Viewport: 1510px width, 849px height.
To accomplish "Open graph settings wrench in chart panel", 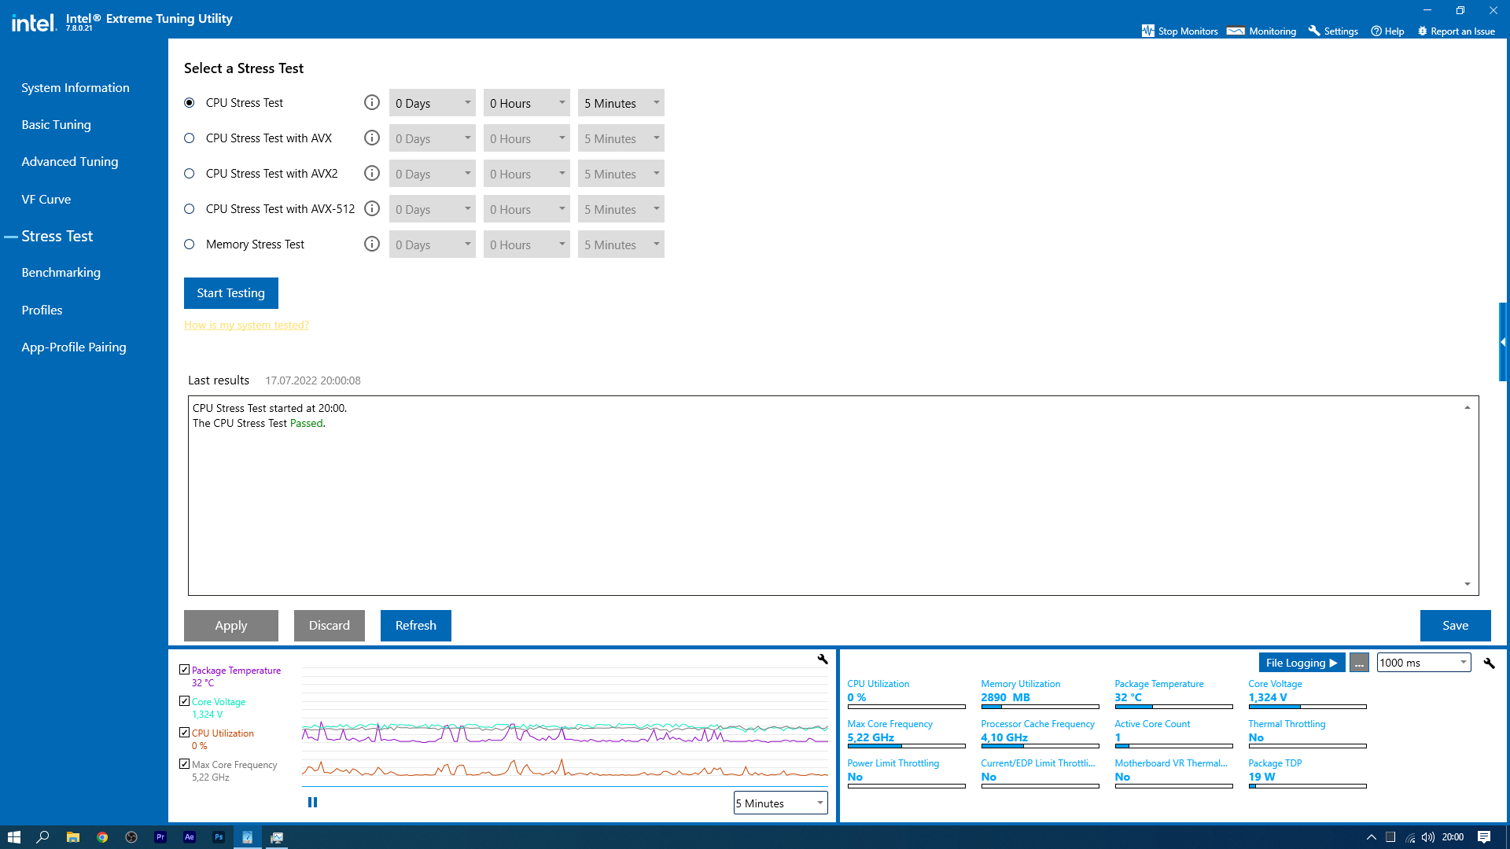I will (x=823, y=660).
